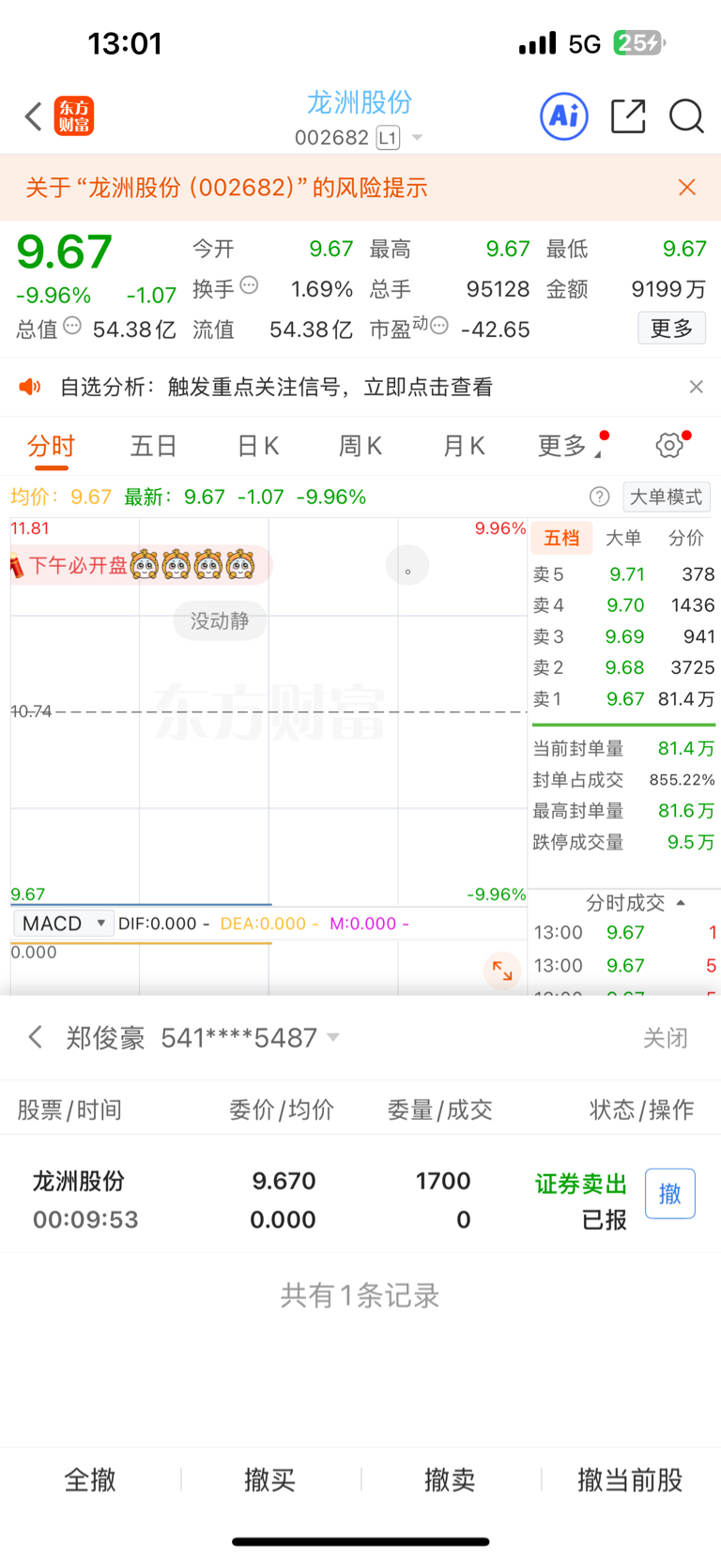Tap 5G signal indicator
This screenshot has width=721, height=1560.
coord(584,44)
